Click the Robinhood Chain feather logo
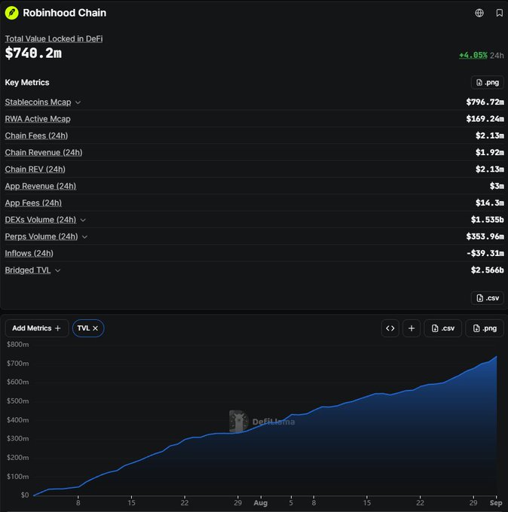508x512 pixels. pos(12,13)
